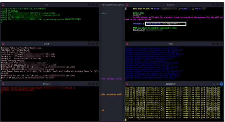Viewport: 225px width, 122px height.
Task: Maximize the Deauth window
Action: pyautogui.click(x=93, y=84)
